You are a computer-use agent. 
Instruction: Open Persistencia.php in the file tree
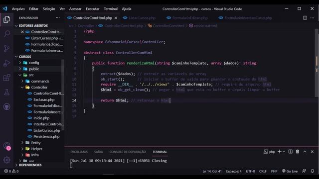pos(46,137)
